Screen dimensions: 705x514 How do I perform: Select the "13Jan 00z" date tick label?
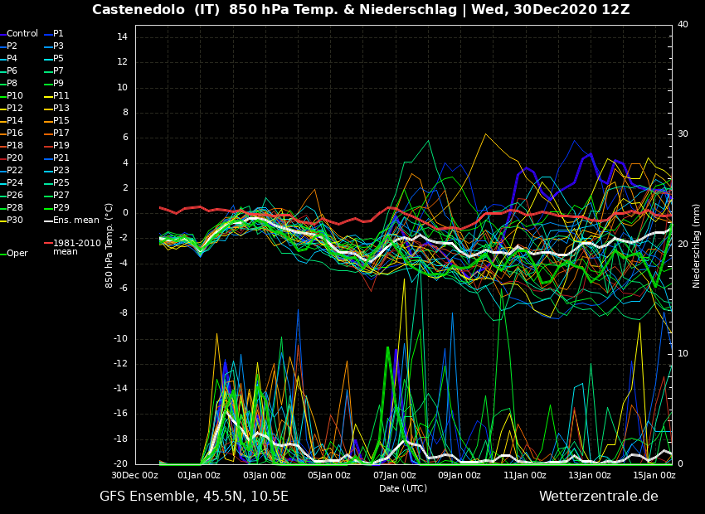590,475
